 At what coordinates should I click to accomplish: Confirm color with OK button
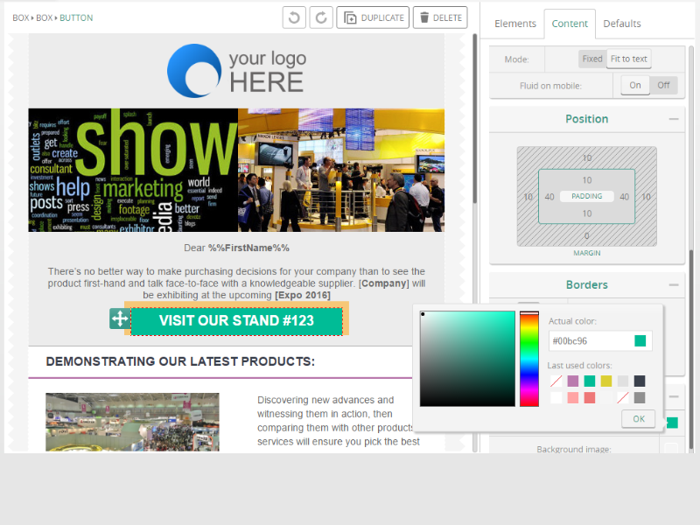tap(639, 419)
